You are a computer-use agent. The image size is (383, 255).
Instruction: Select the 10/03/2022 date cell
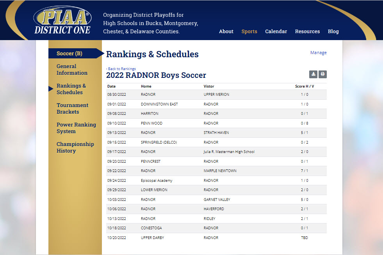[x=116, y=199]
